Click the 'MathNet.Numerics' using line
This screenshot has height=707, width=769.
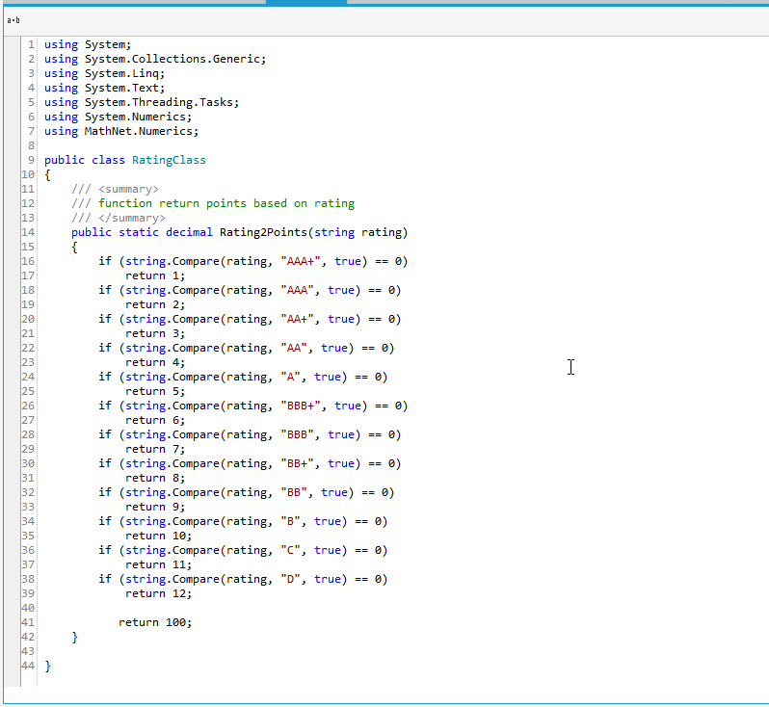[x=121, y=131]
